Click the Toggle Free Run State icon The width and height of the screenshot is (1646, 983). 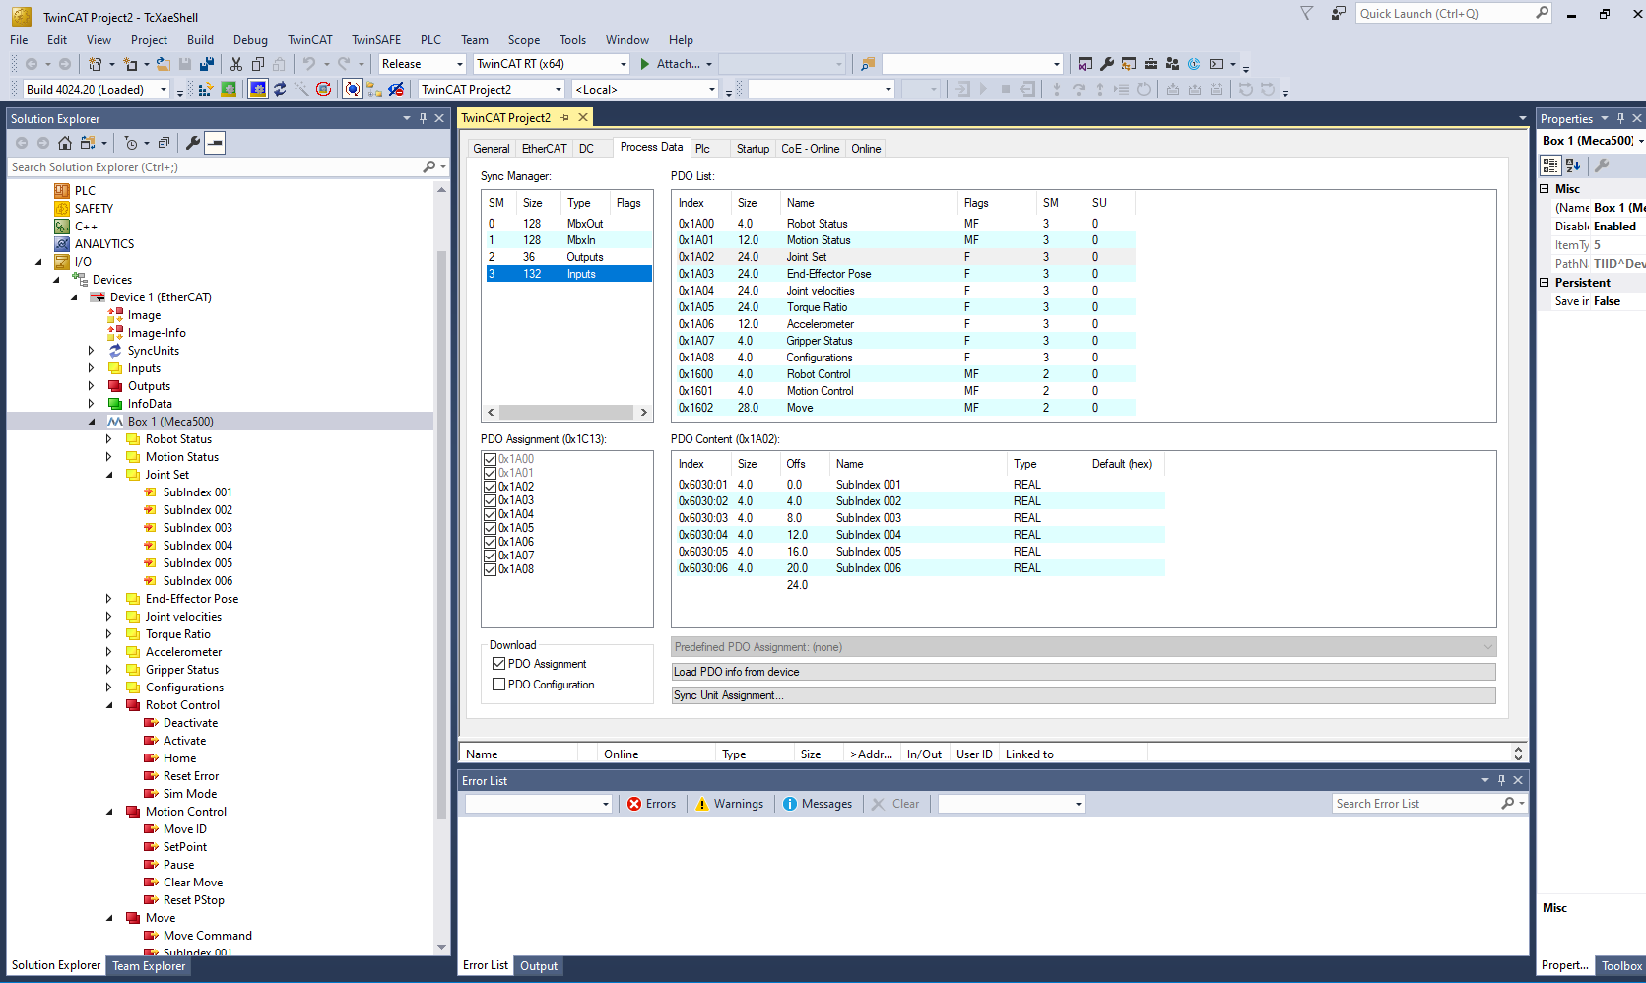coord(323,89)
